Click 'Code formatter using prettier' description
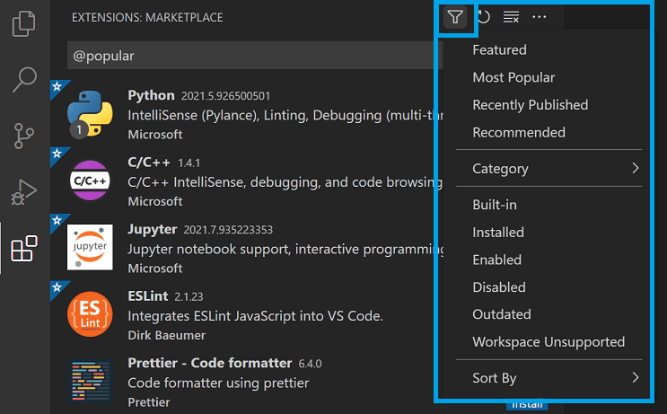 coord(218,383)
